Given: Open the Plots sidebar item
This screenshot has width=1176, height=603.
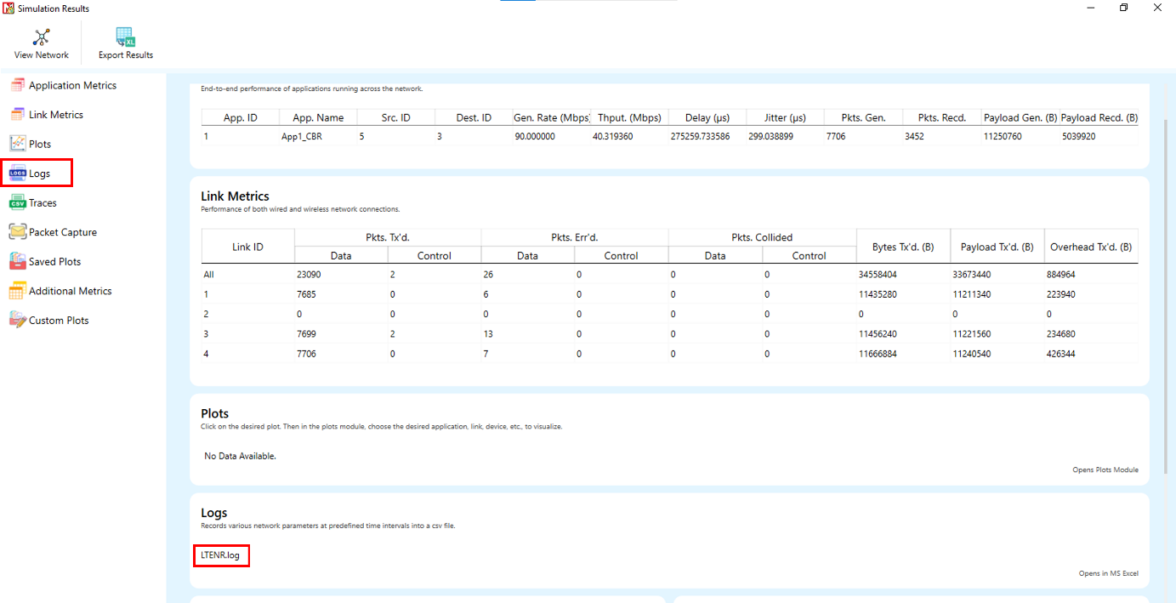Looking at the screenshot, I should (39, 145).
